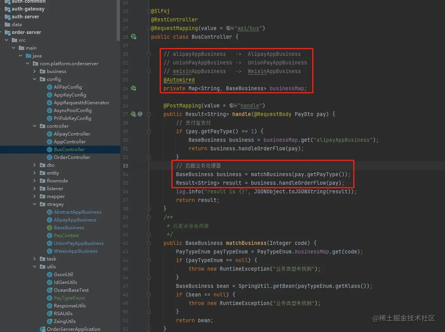This screenshot has width=445, height=332.
Task: Expand the dto package
Action: pyautogui.click(x=35, y=165)
